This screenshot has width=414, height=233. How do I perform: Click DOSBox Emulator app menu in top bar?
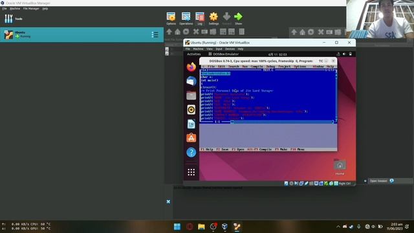(223, 54)
